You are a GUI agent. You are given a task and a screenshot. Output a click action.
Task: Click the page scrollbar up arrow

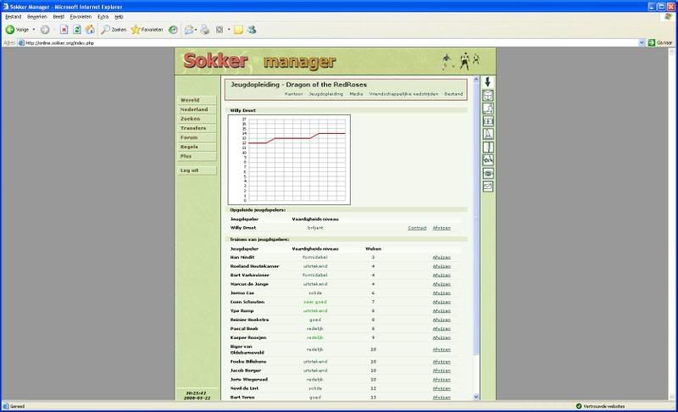pos(476,80)
